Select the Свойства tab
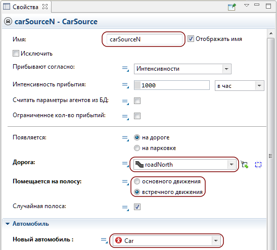 tap(26, 7)
